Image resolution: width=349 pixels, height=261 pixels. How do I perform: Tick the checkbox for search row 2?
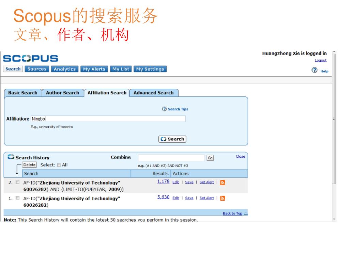[17, 182]
